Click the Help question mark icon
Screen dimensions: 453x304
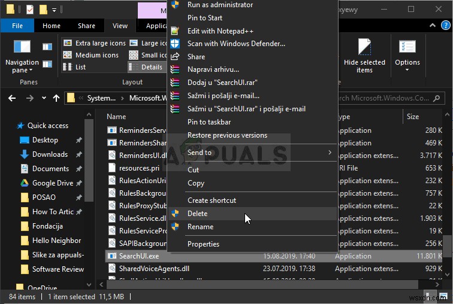pyautogui.click(x=445, y=25)
